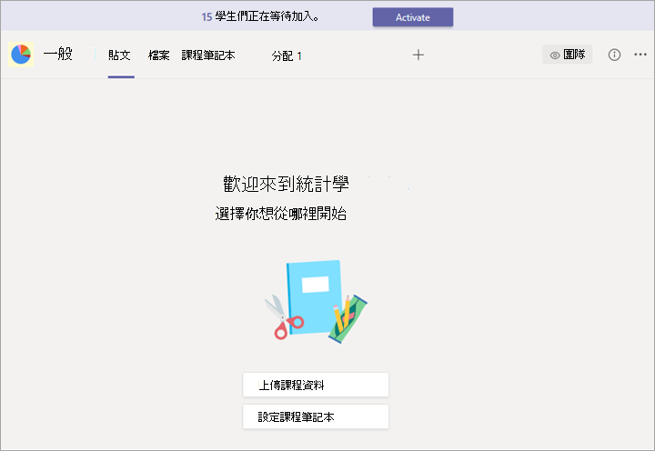Viewport: 655px width, 451px height.
Task: Open the 課程筆記本 tab
Action: [x=208, y=55]
